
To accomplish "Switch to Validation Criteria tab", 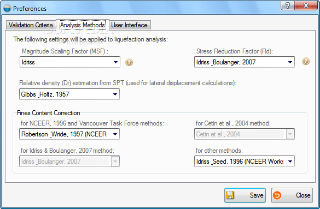I will tap(31, 25).
